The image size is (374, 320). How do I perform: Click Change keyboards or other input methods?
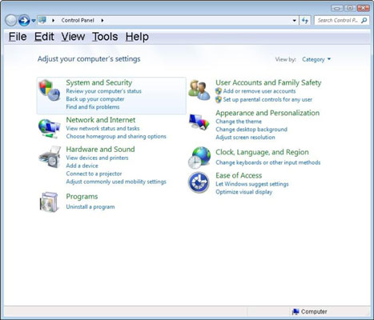[268, 162]
